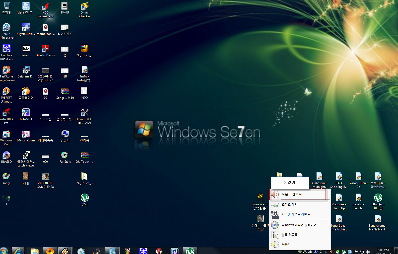
Task: Choose 시스템 사운드 이벤트 menu item
Action: (300, 214)
